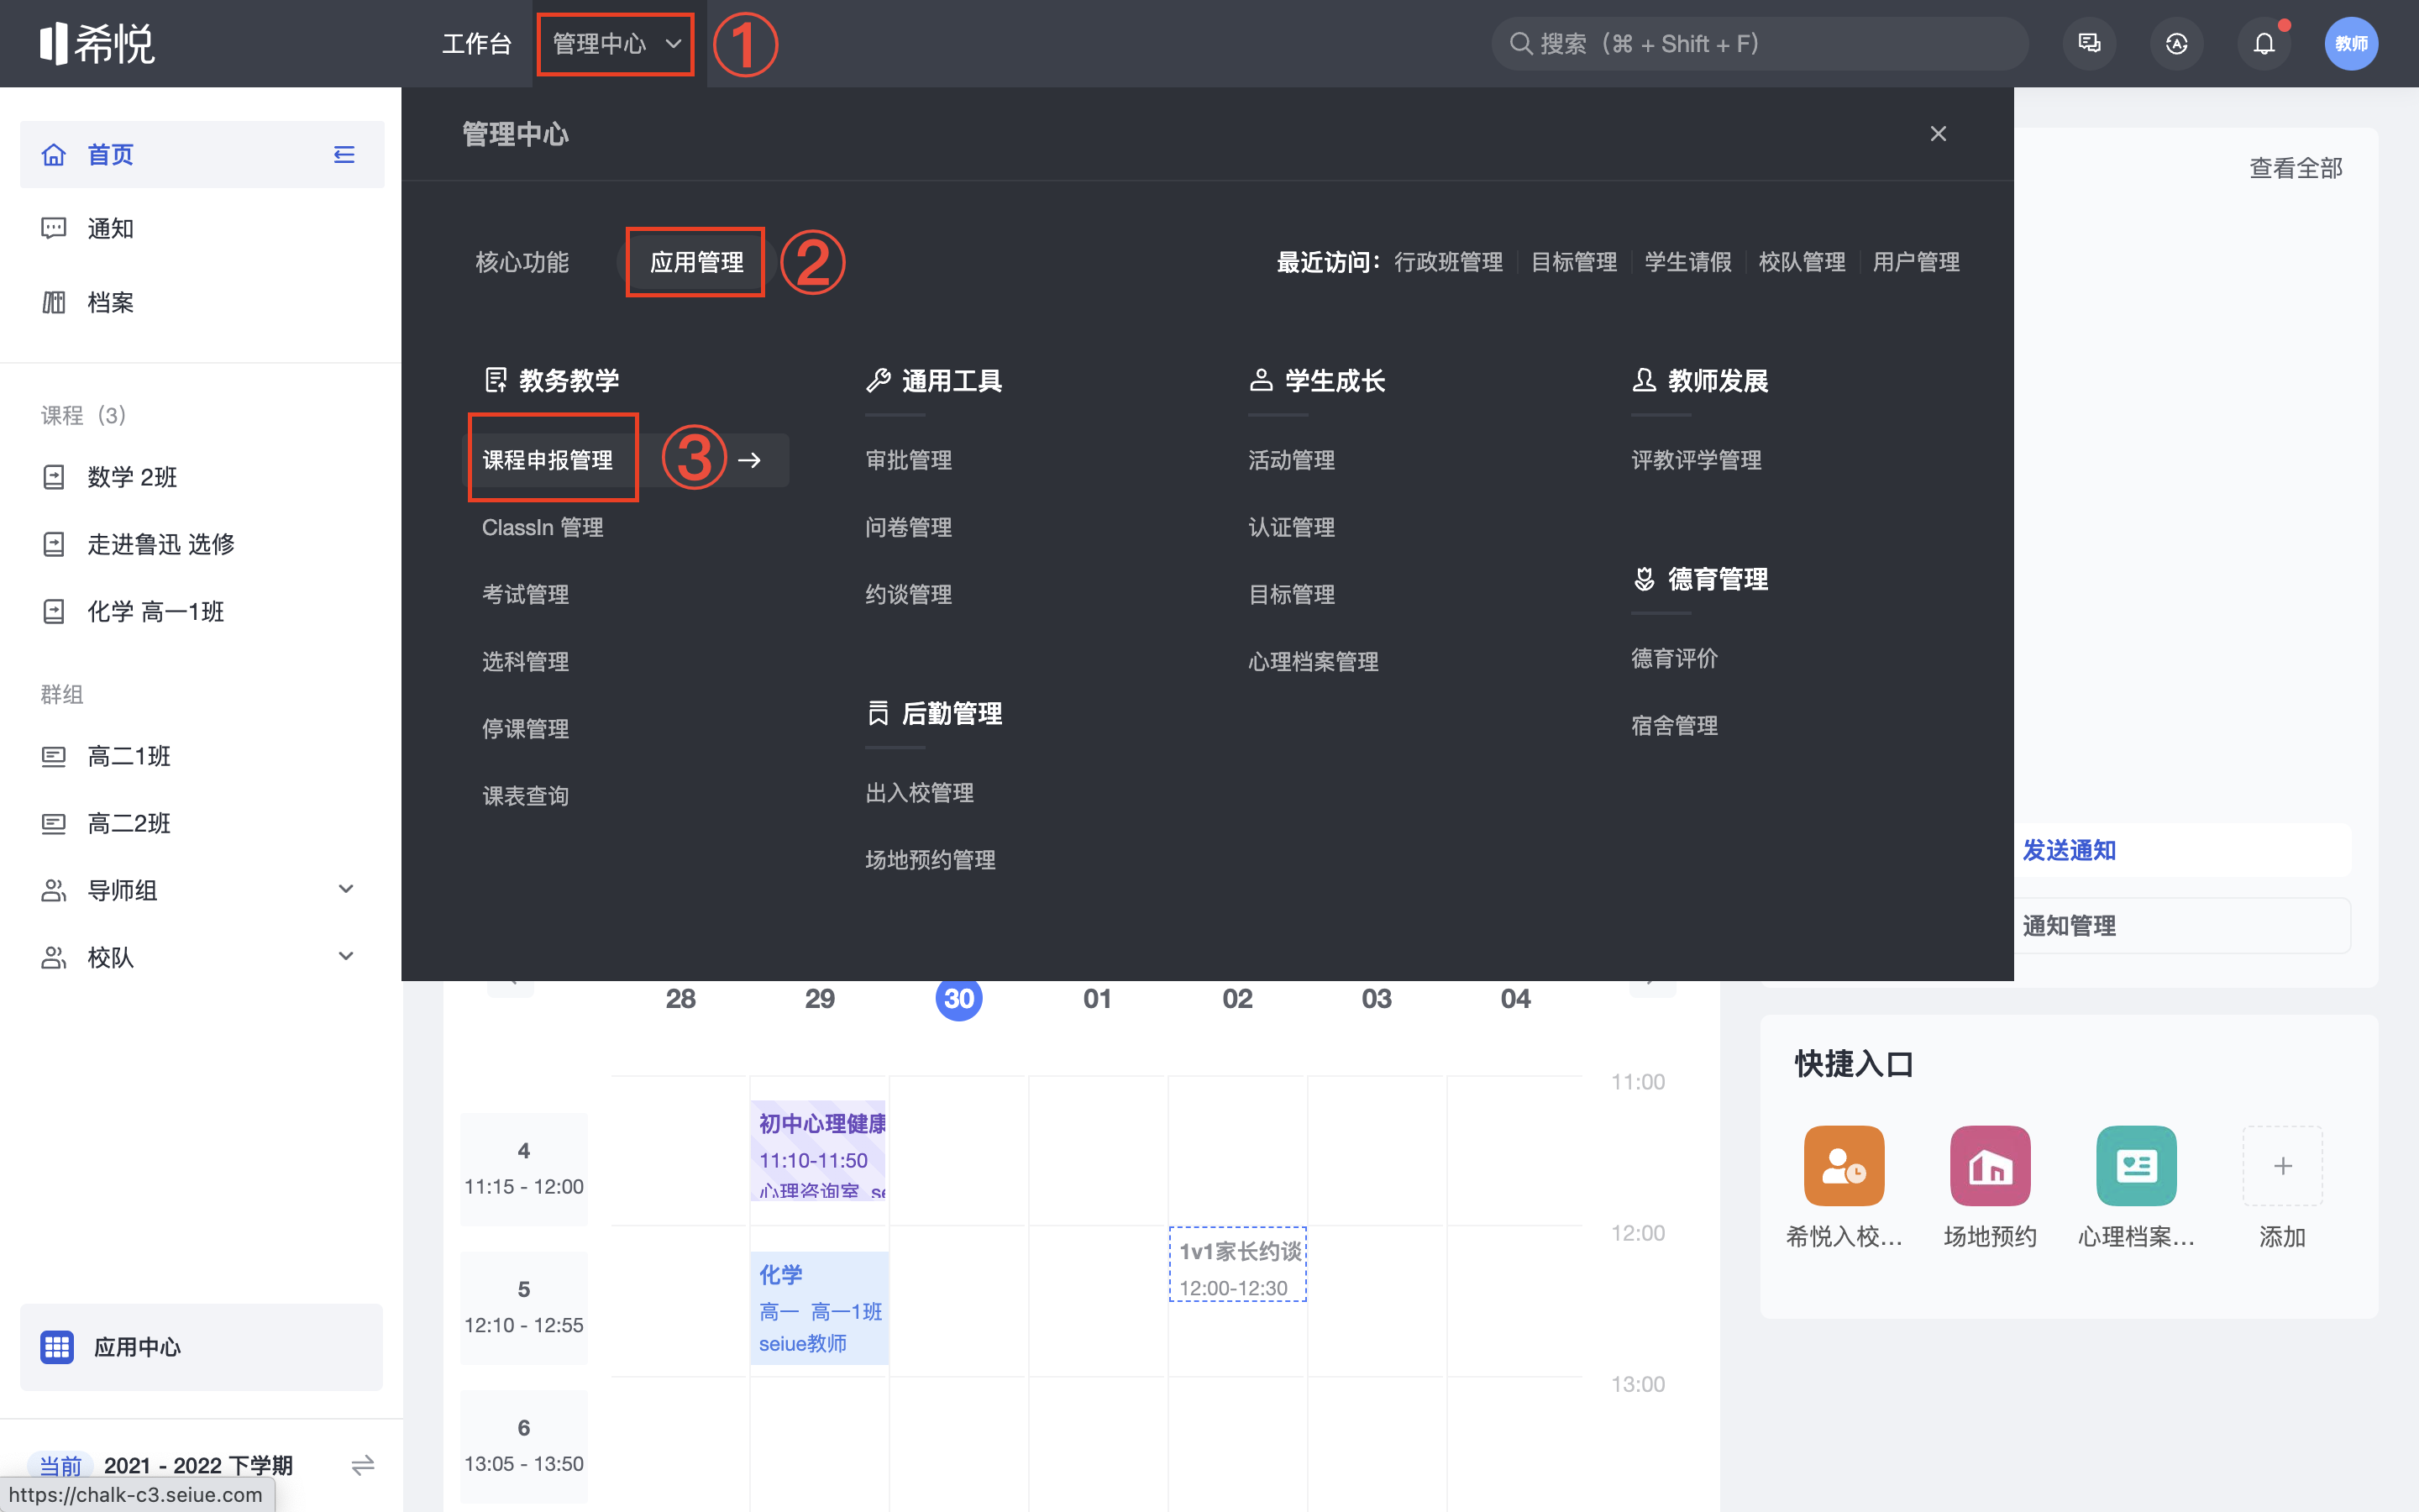Click 查看全部 link
The image size is (2419, 1512).
2296,168
